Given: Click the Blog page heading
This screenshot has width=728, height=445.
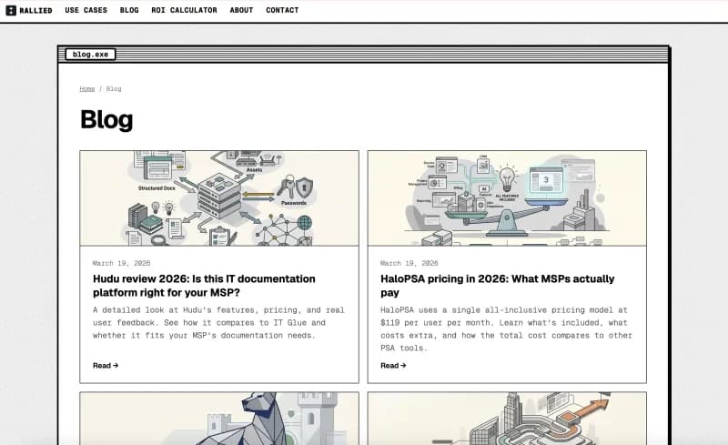Looking at the screenshot, I should [x=106, y=120].
